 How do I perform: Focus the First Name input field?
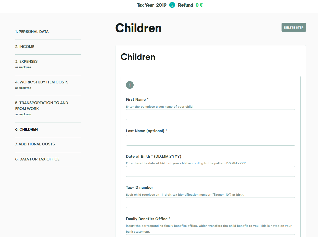coord(210,115)
